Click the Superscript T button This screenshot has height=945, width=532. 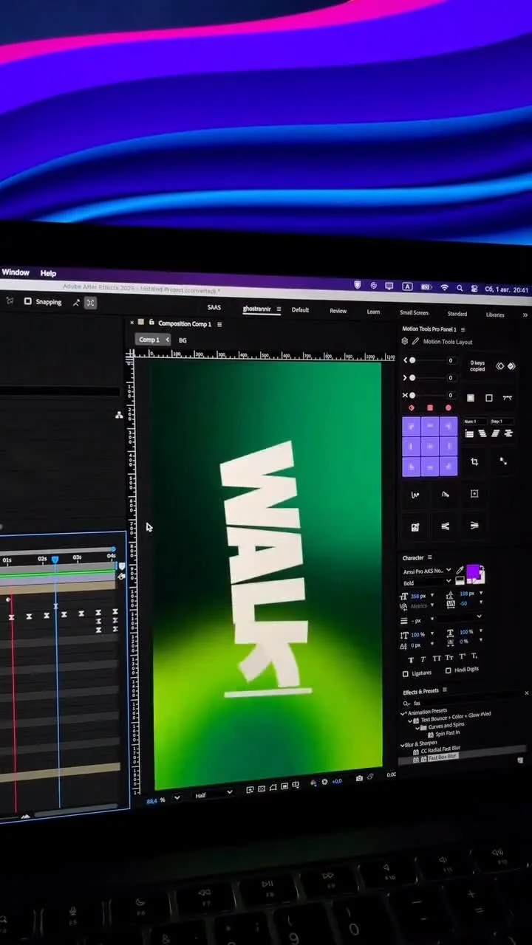coord(463,656)
